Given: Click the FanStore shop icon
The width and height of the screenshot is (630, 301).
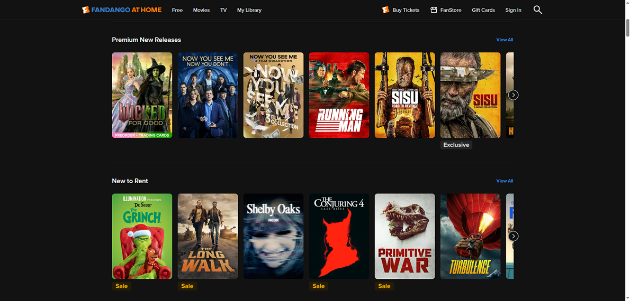Looking at the screenshot, I should point(434,10).
